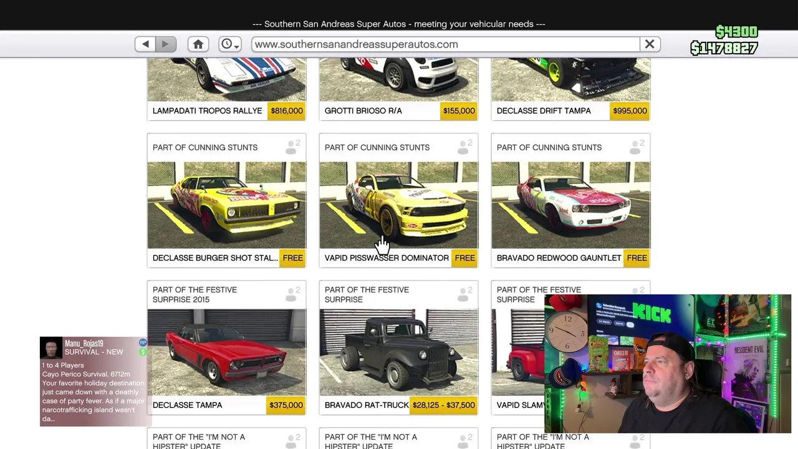Open the red Declasse Tampa photo
The image size is (798, 449).
click(227, 352)
